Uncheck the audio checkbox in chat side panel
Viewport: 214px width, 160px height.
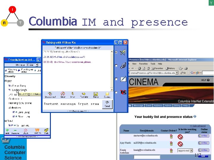[x=116, y=52]
